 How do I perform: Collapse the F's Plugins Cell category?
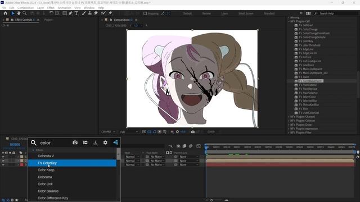289,21
